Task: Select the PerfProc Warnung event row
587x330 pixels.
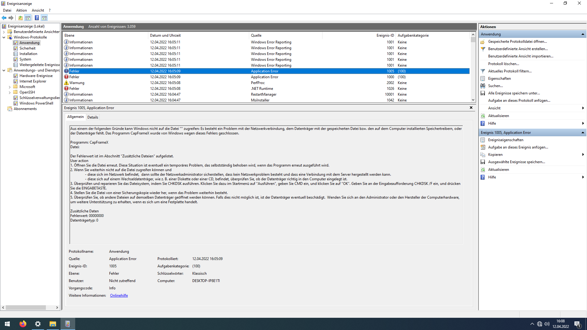Action: pos(258,83)
